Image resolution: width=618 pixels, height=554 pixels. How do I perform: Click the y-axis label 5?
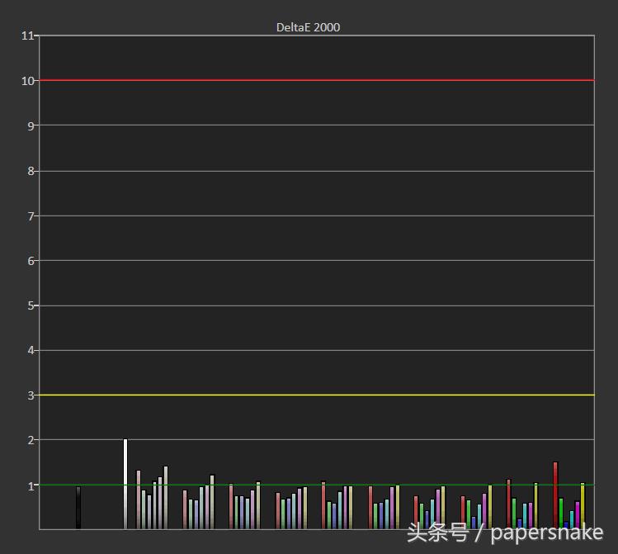tap(31, 305)
